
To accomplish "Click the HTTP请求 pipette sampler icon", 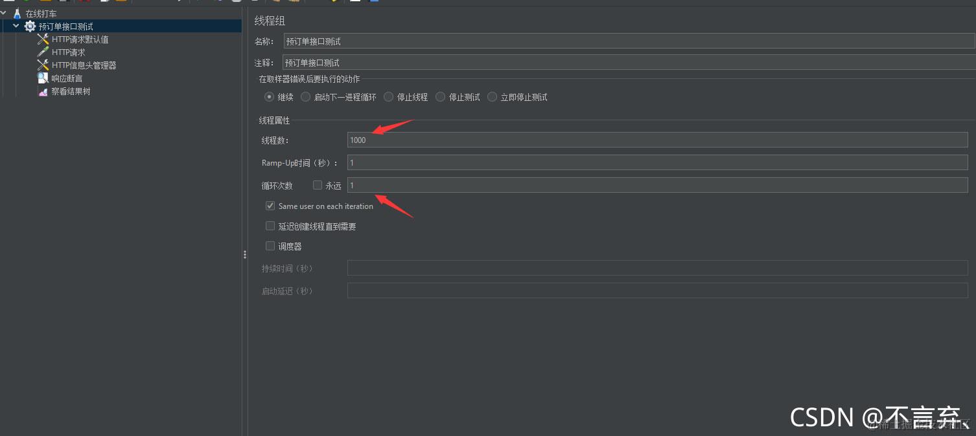I will 43,52.
